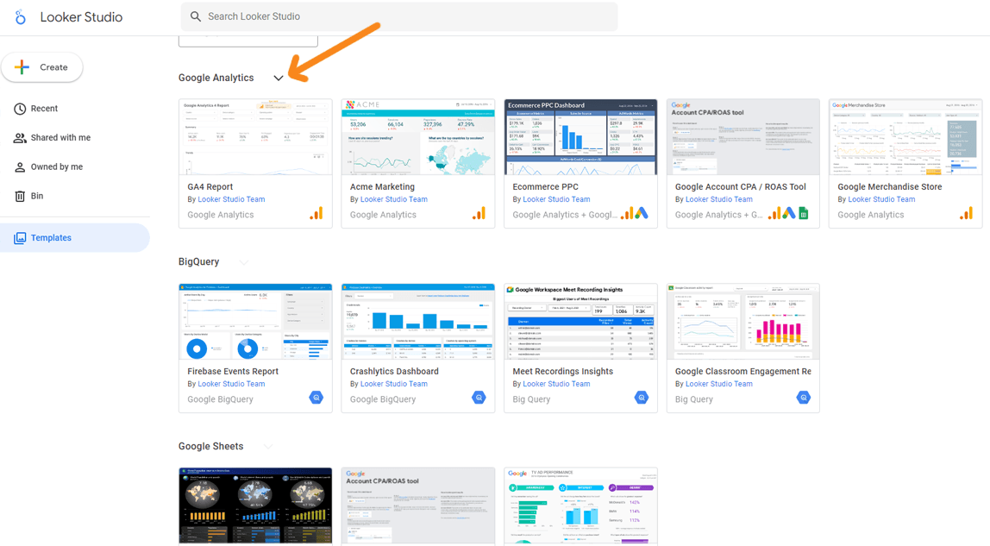The height and width of the screenshot is (546, 990).
Task: Click Looker Studio Team link under Ecommerce PPC
Action: coord(556,199)
